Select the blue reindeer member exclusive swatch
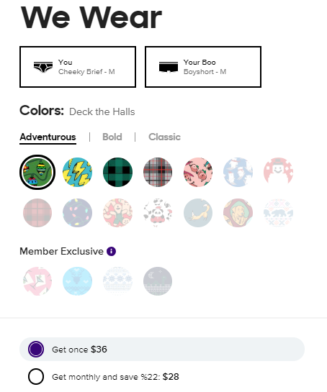 coord(77,281)
